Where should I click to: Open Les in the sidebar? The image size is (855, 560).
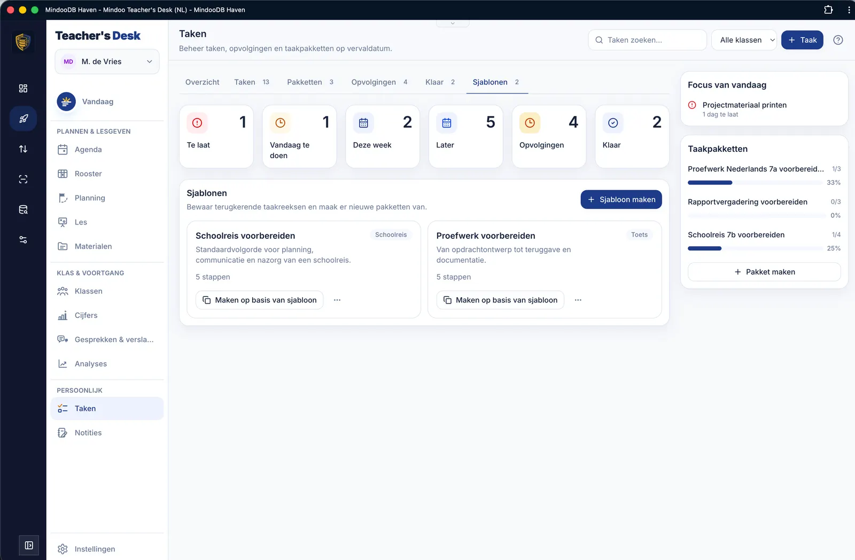pos(107,222)
